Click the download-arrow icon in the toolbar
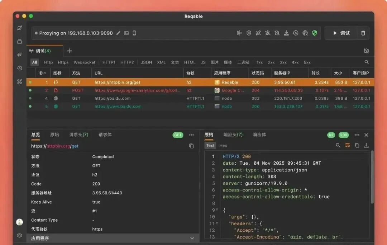Image resolution: width=387 pixels, height=245 pixels. pyautogui.click(x=286, y=33)
